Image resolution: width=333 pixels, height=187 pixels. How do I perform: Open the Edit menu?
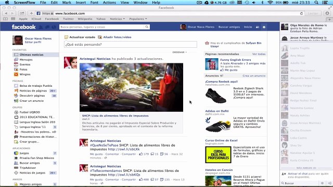click(x=54, y=3)
